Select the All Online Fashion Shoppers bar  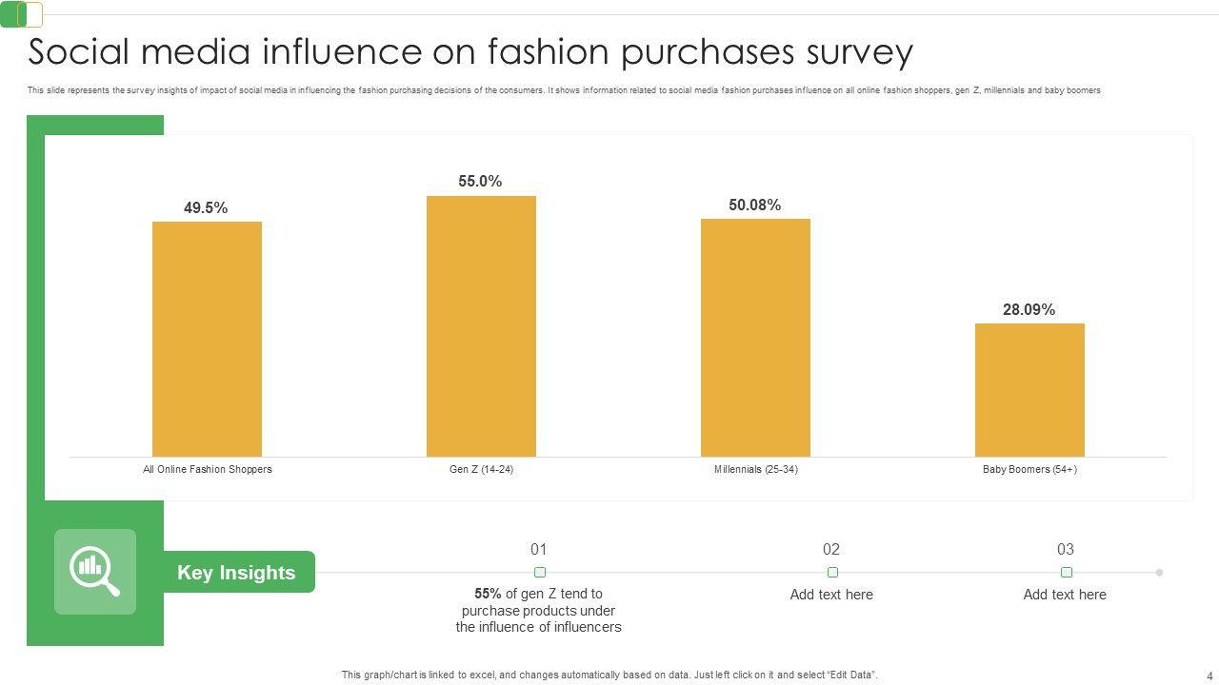tap(207, 339)
